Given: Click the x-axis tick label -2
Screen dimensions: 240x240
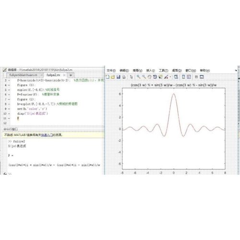Looking at the screenshot, I should pos(161,173).
